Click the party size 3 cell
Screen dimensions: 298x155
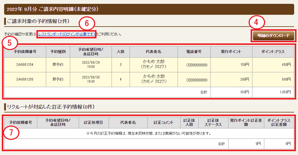pos(121,65)
